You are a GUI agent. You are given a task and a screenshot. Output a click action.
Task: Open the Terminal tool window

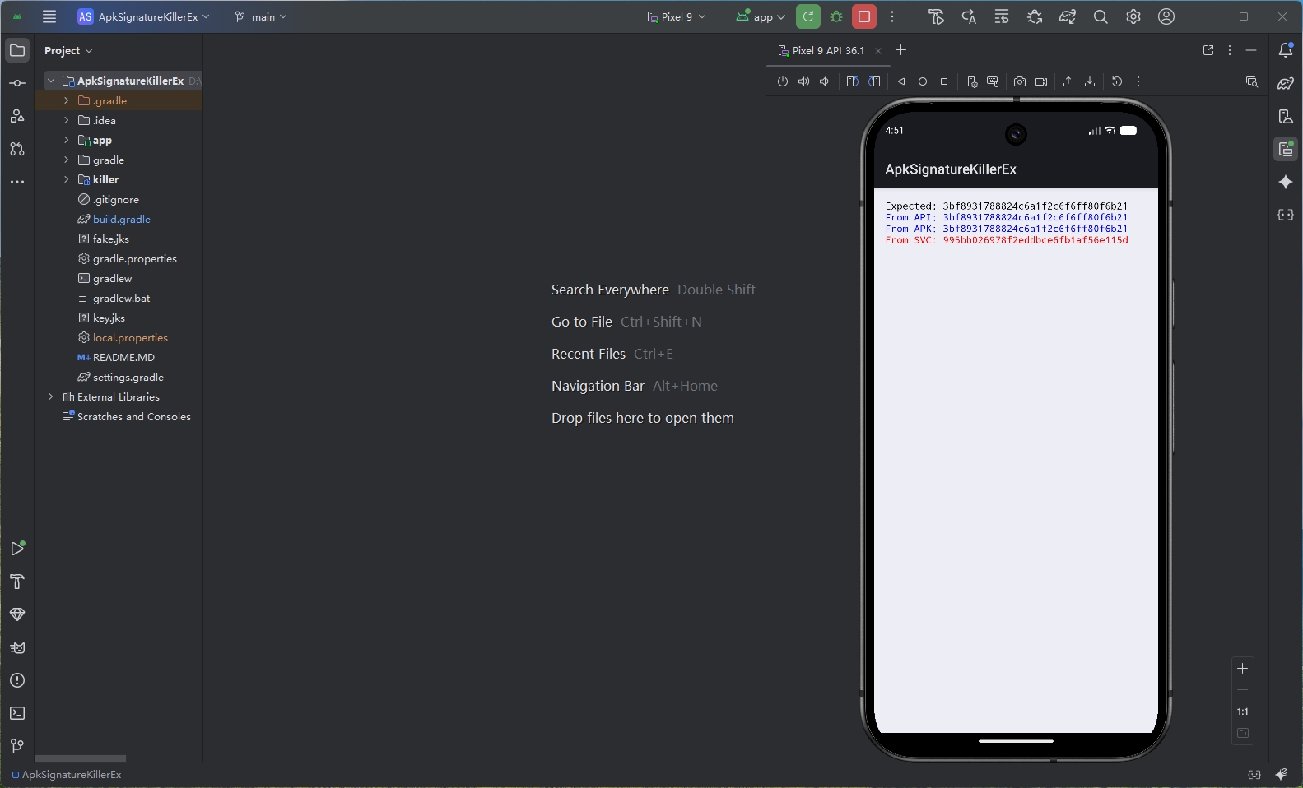[17, 713]
